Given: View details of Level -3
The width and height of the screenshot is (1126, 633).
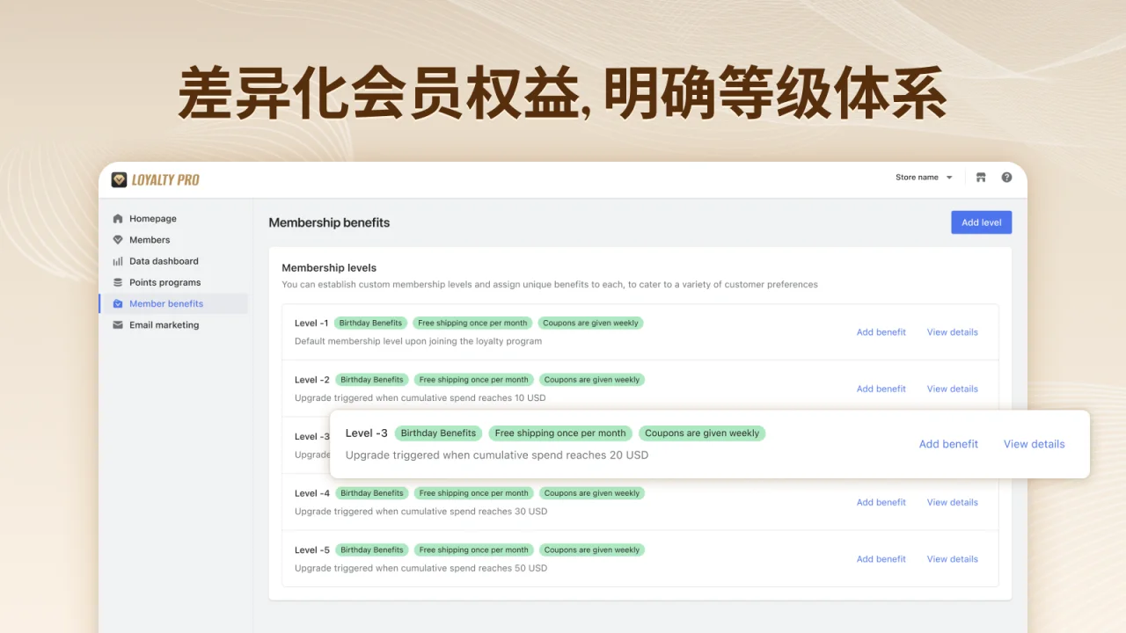Looking at the screenshot, I should (1034, 444).
